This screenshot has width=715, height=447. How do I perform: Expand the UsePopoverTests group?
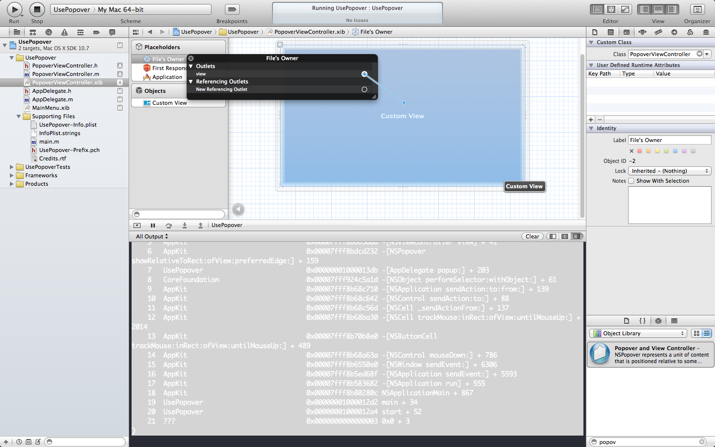[11, 167]
